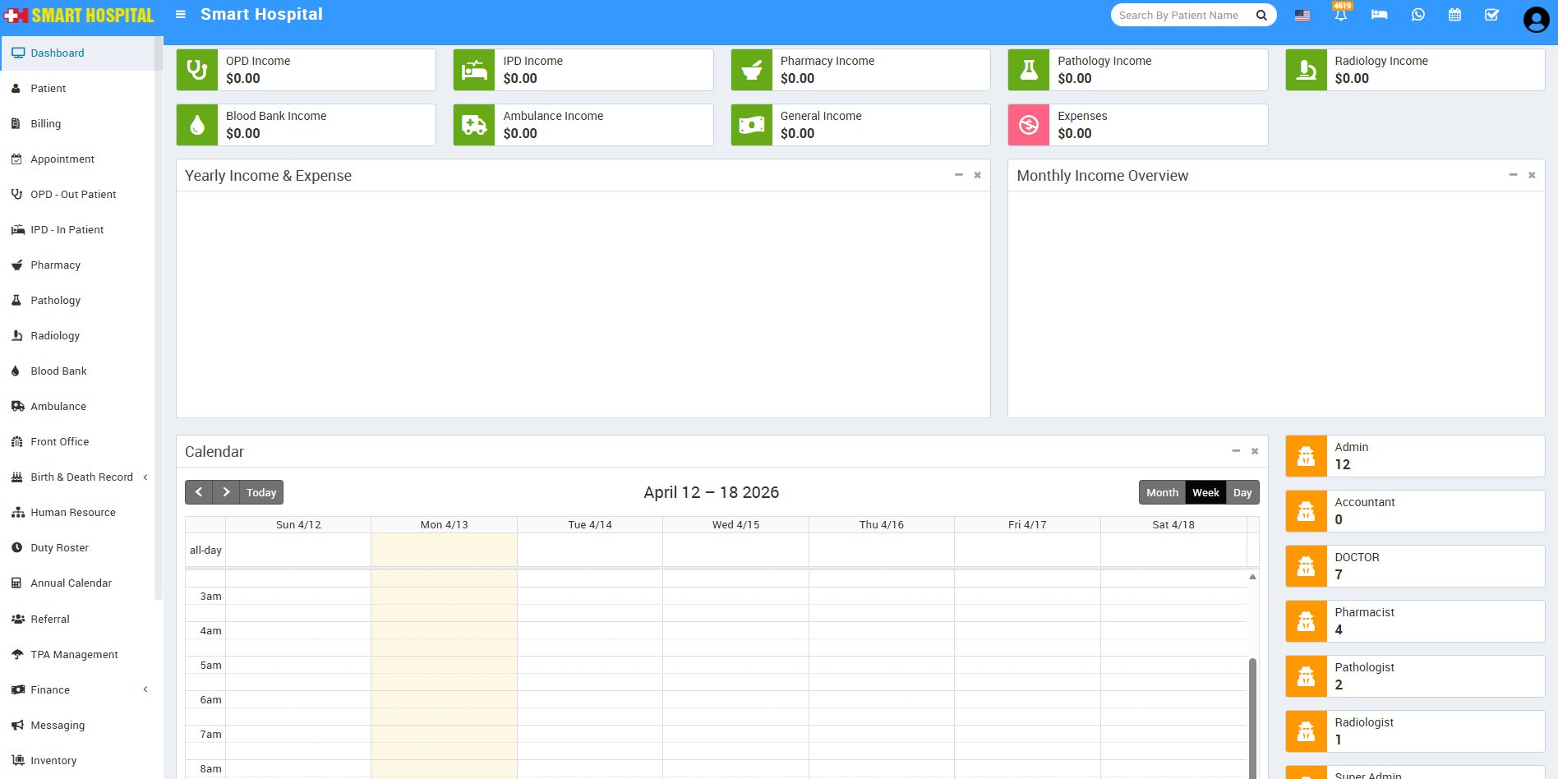Click the search magnifier icon
Viewport: 1558px width, 779px height.
click(1261, 15)
